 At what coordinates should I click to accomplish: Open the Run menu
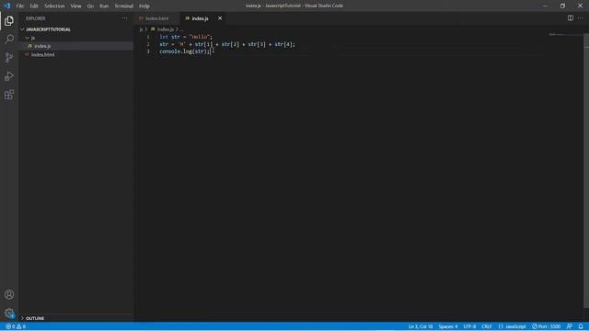coord(104,6)
